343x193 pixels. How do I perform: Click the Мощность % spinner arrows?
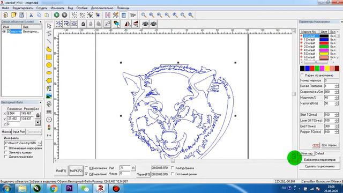pyautogui.click(x=337, y=98)
